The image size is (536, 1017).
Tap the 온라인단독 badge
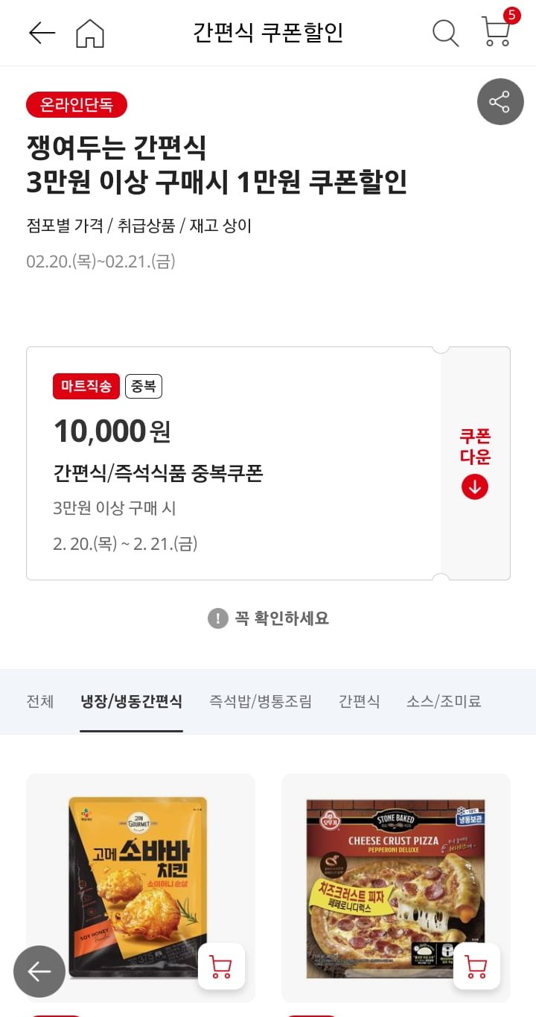[77, 105]
